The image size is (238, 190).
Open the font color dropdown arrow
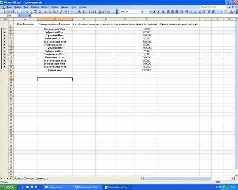click(234, 12)
